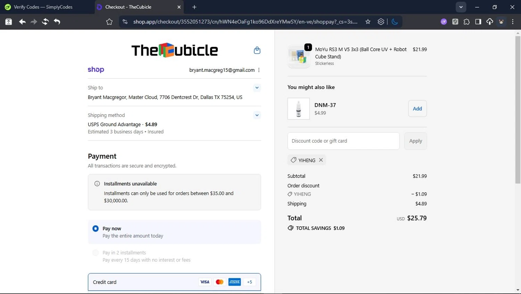Click the USPS Ground Advantage shipping text
The height and width of the screenshot is (294, 521).
coord(114,124)
